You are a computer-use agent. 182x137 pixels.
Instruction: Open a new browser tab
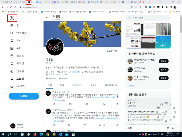[x=150, y=2]
